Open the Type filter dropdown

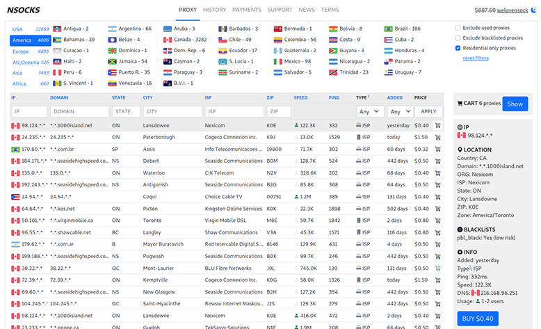(369, 111)
